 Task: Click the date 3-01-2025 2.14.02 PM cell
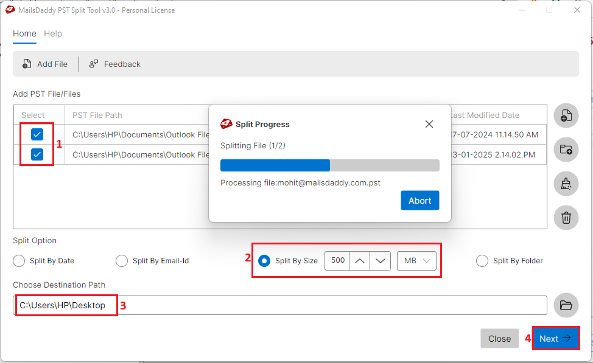pos(494,155)
